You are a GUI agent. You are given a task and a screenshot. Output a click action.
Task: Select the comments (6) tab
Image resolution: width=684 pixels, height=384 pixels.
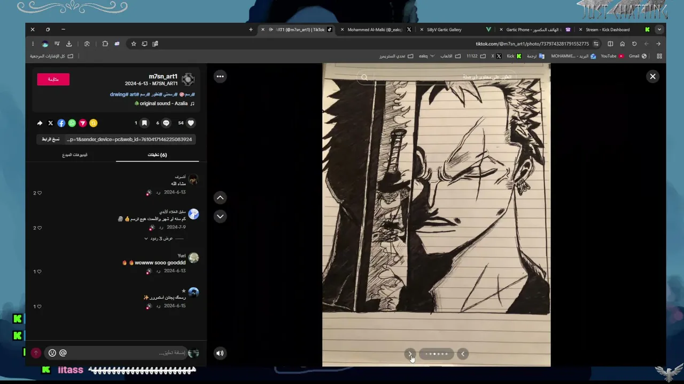[x=157, y=155]
